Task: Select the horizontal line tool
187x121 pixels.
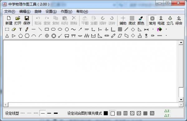Action: 34,29
